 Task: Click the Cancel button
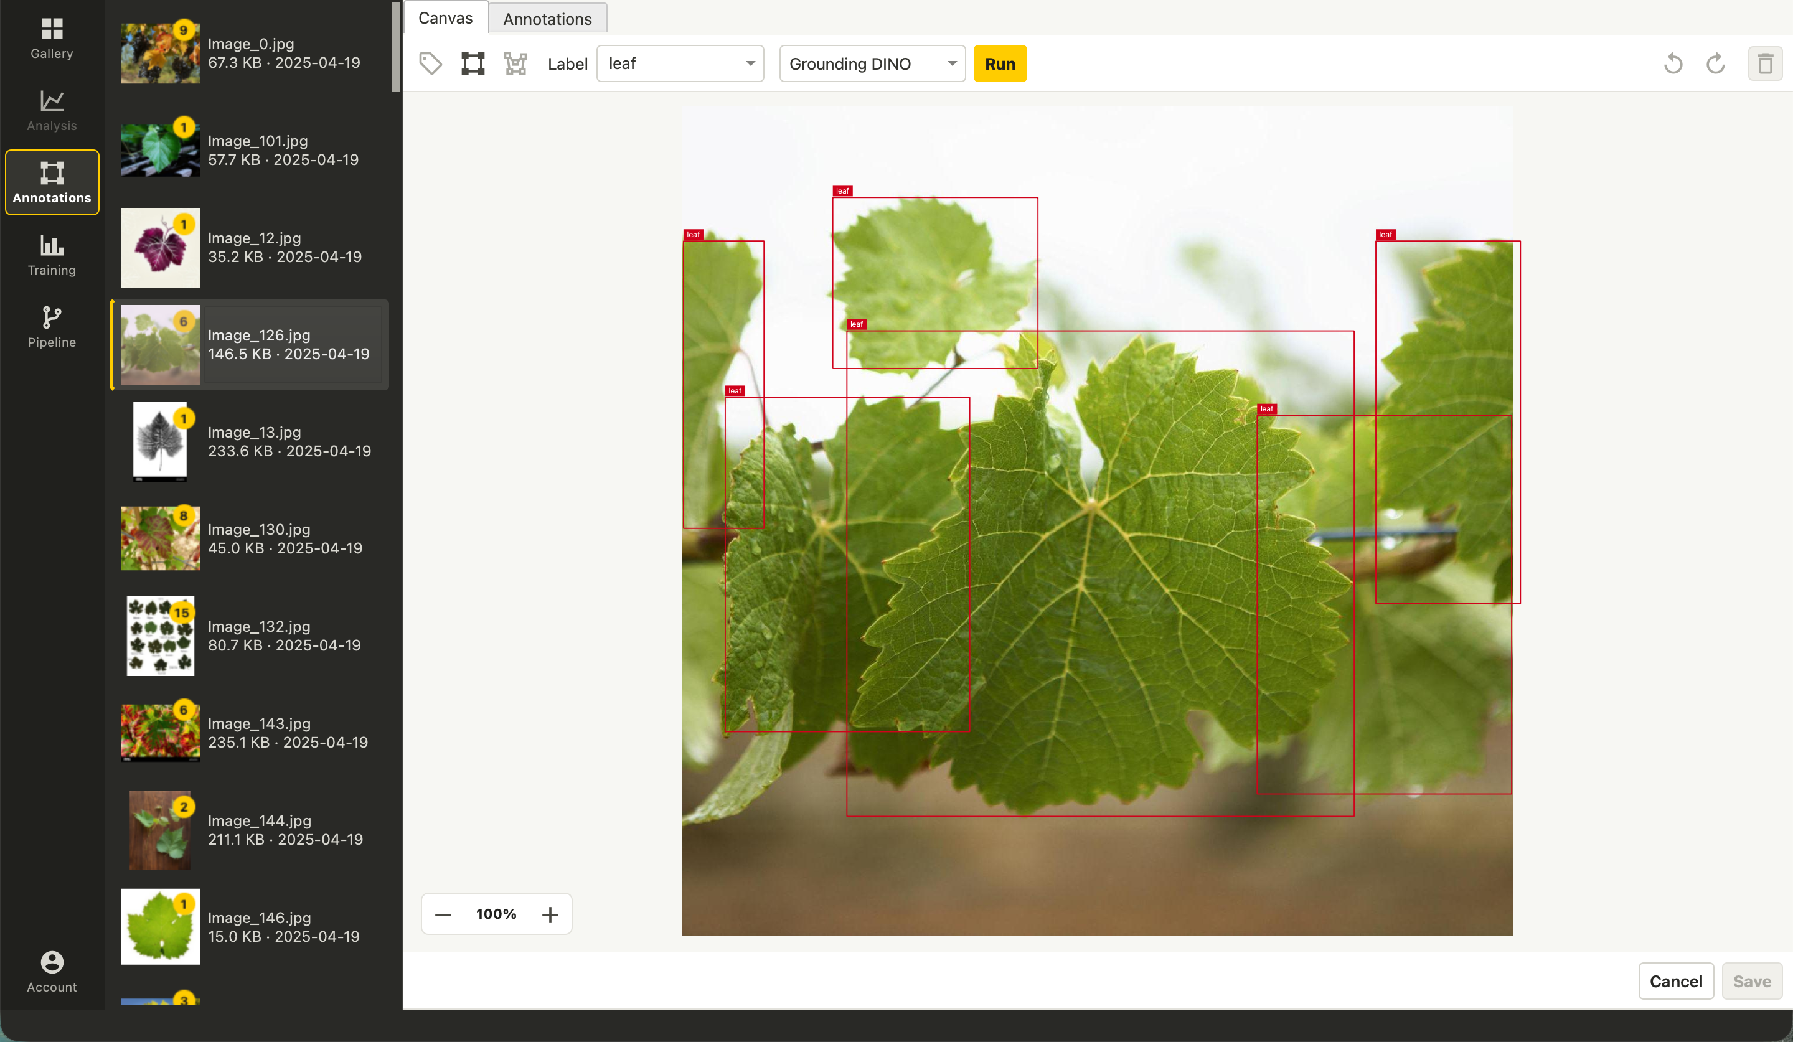(x=1675, y=981)
